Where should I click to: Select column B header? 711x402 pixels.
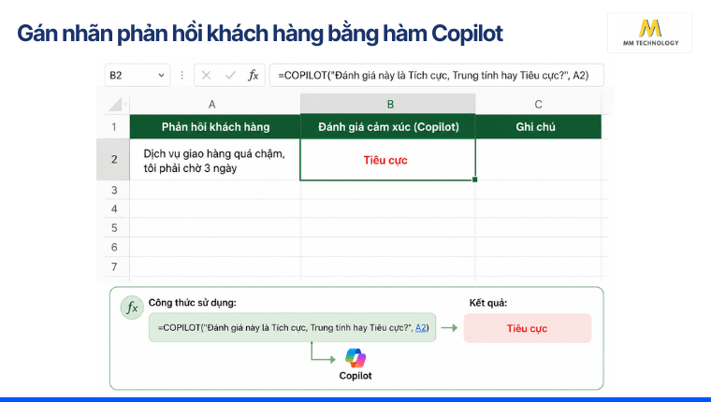(387, 105)
